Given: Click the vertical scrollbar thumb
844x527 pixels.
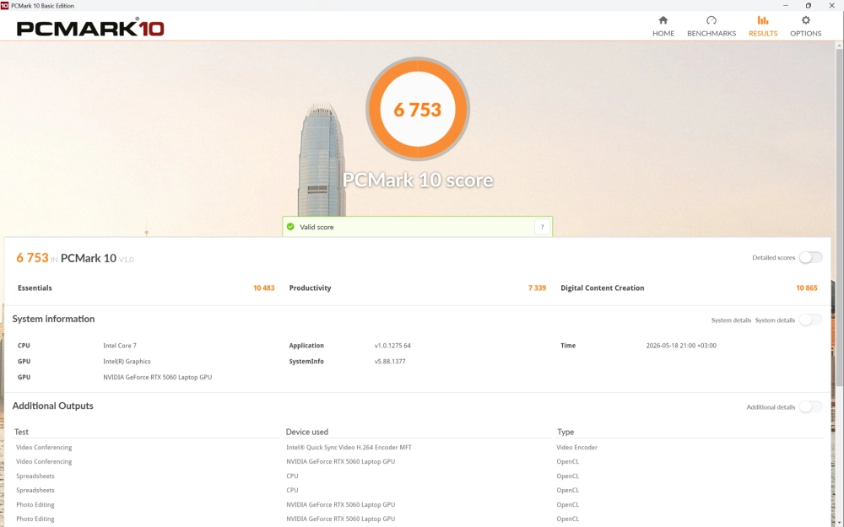Looking at the screenshot, I should click(x=839, y=218).
